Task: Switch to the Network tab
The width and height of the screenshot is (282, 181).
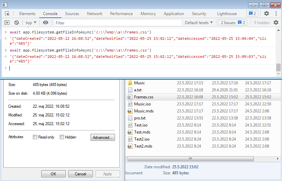Action: [x=95, y=14]
